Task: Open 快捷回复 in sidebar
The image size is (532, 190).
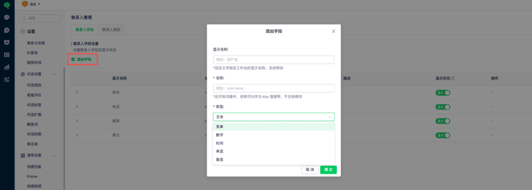Action: click(34, 167)
